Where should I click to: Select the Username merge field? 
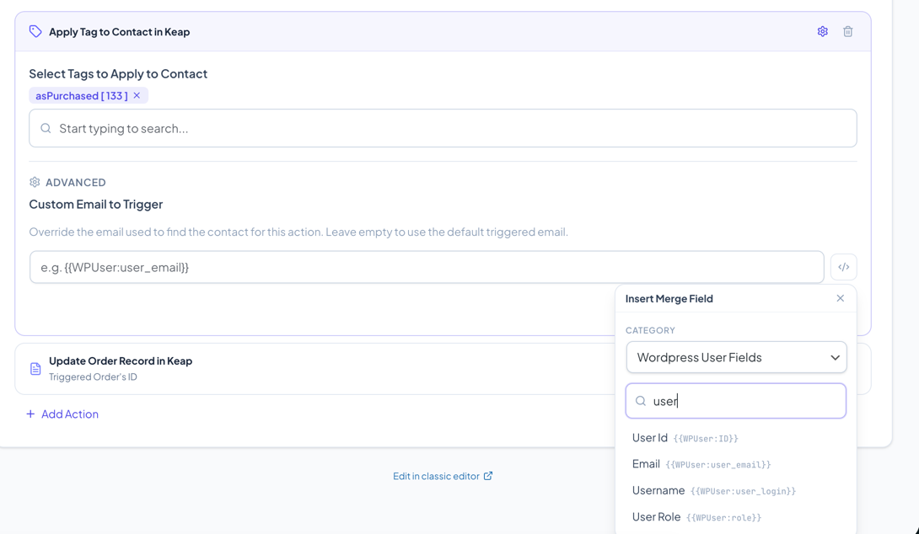[x=658, y=490]
